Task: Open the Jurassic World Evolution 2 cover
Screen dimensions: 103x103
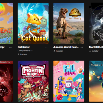Action: click(x=69, y=23)
